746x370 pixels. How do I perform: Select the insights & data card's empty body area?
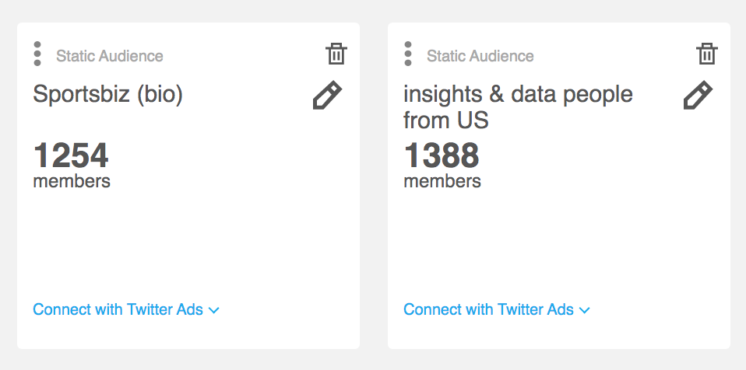coord(559,243)
